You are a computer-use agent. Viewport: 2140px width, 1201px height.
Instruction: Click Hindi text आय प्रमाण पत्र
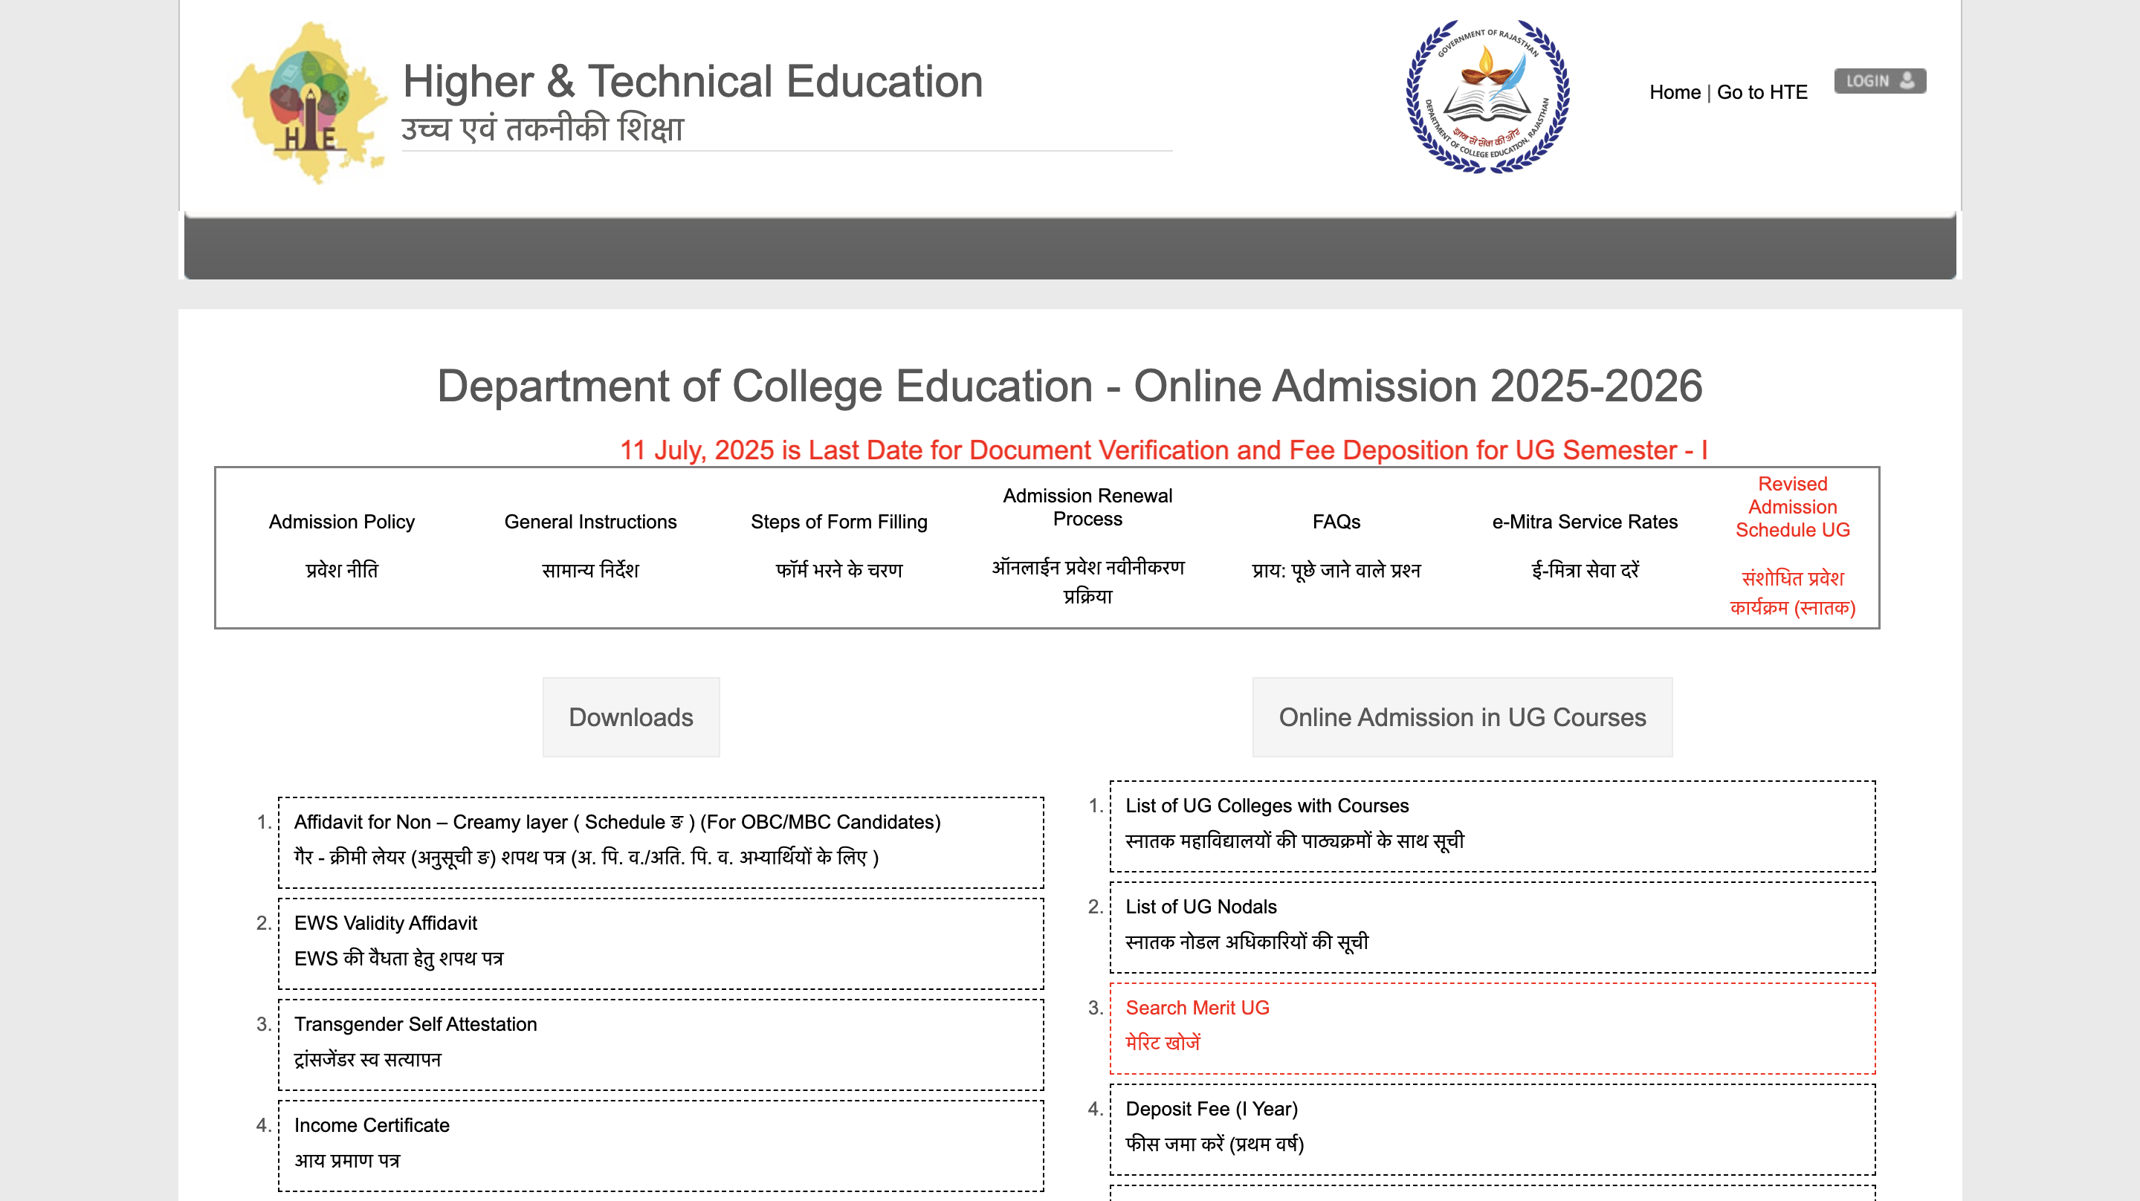coord(346,1160)
